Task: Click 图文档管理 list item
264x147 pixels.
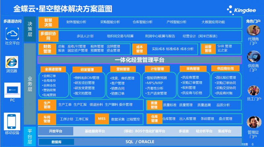Action: pos(82,93)
